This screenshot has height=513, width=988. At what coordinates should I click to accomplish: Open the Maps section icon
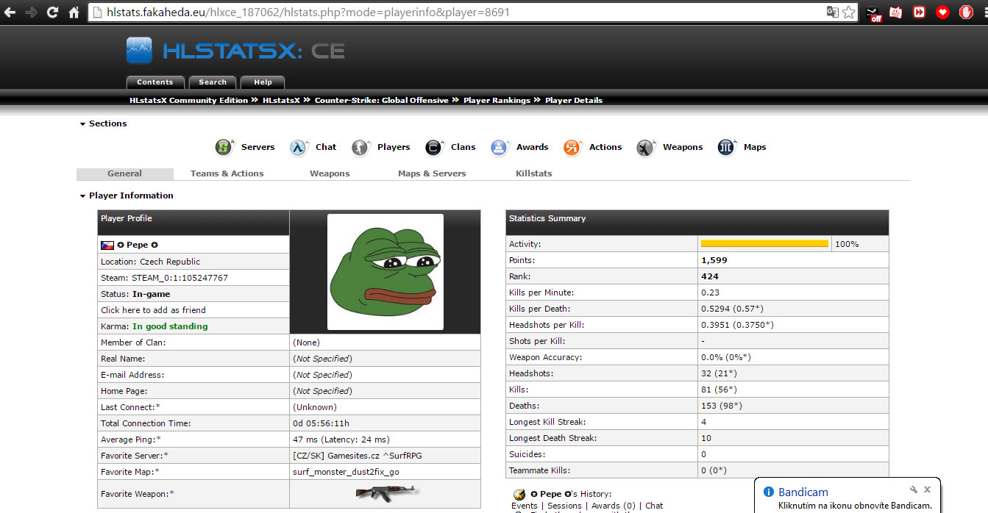pyautogui.click(x=727, y=148)
